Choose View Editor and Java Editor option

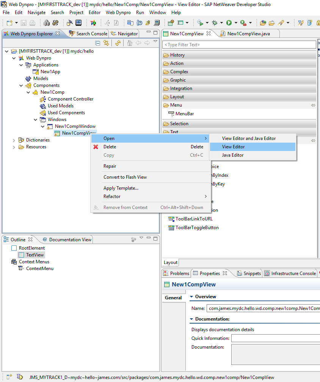coord(253,138)
